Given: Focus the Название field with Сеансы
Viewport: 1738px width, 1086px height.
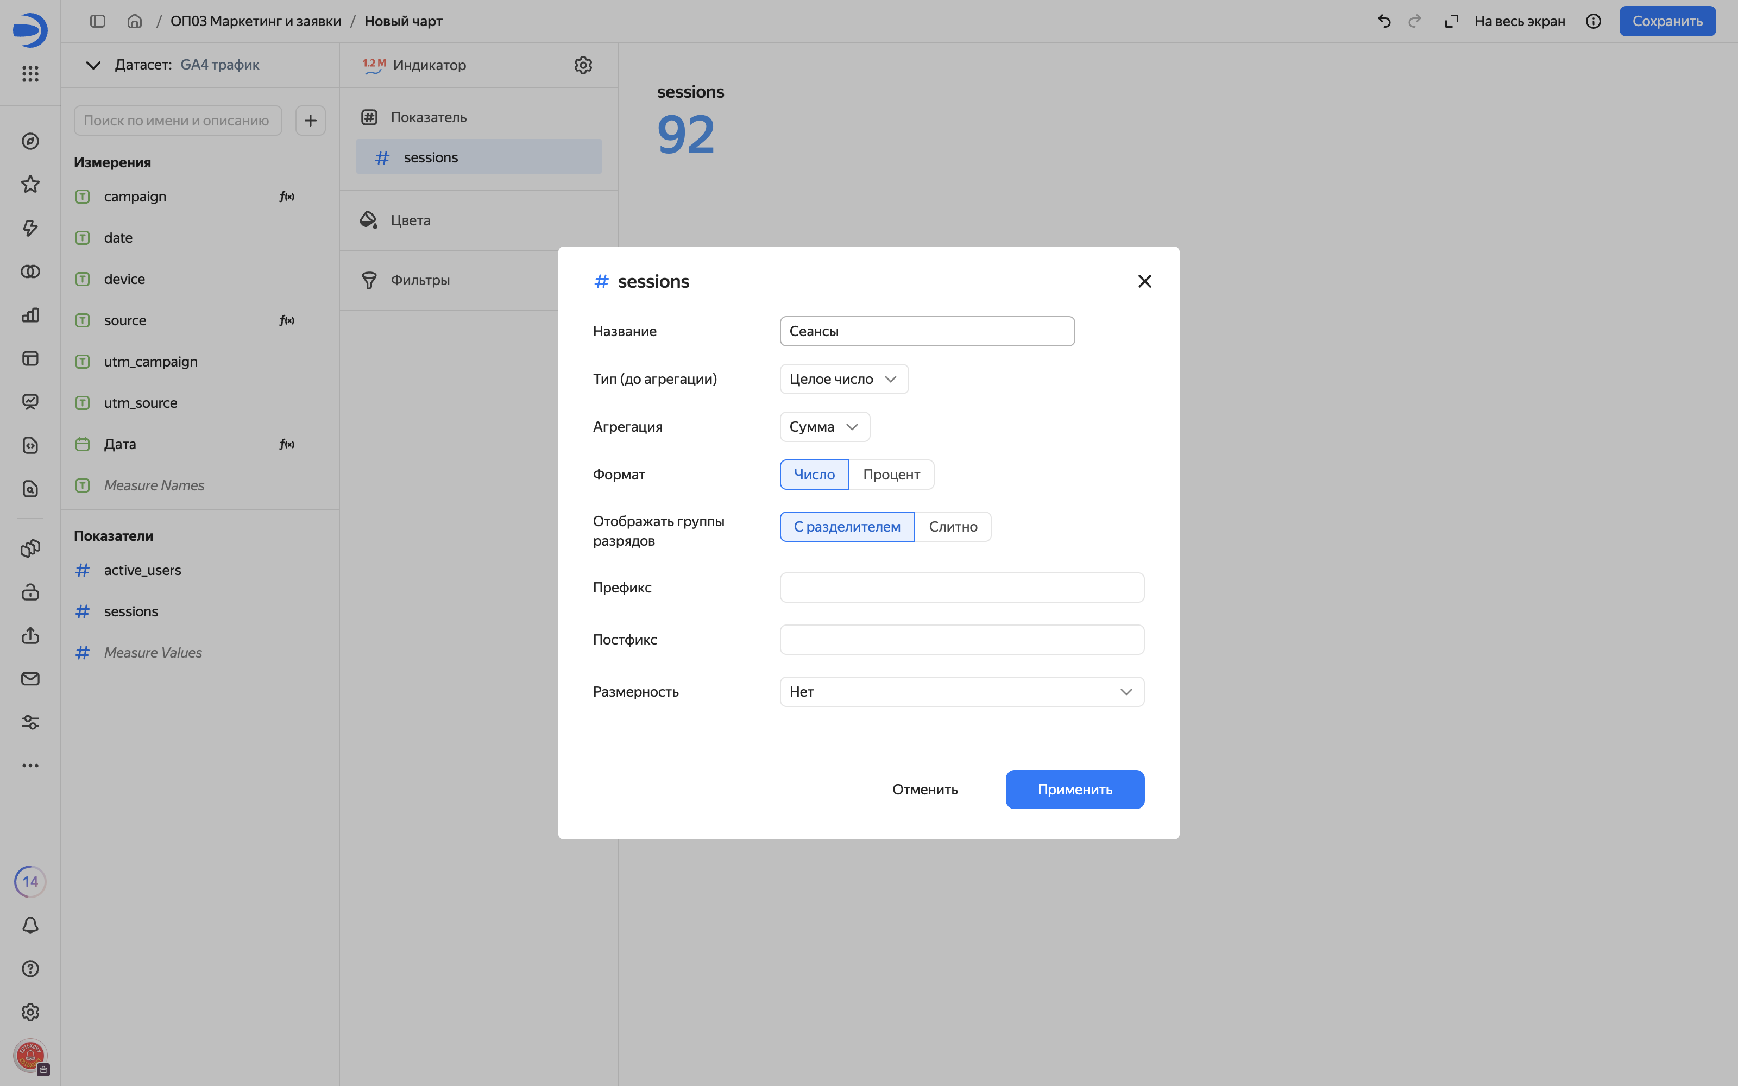Looking at the screenshot, I should [x=927, y=331].
